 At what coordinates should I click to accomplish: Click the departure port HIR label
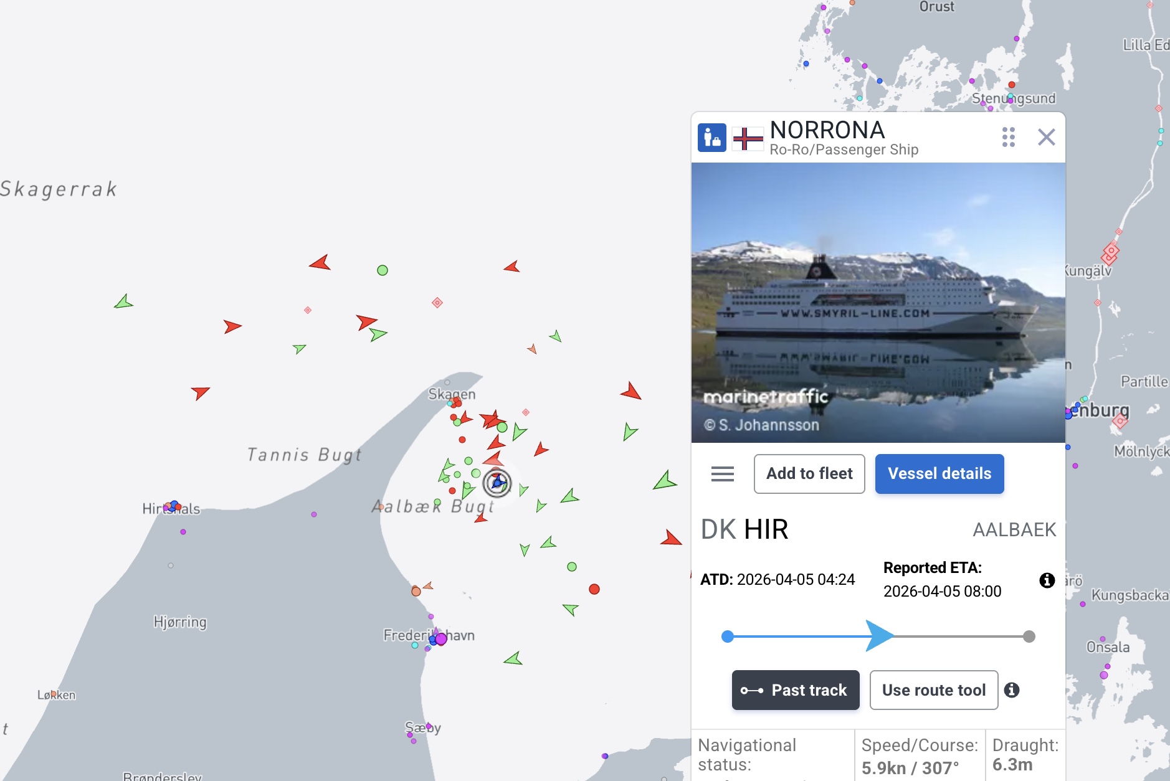tap(766, 530)
